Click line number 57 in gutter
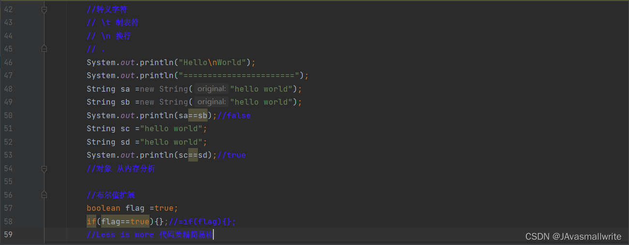Viewport: 629px width, 245px height. coord(8,208)
